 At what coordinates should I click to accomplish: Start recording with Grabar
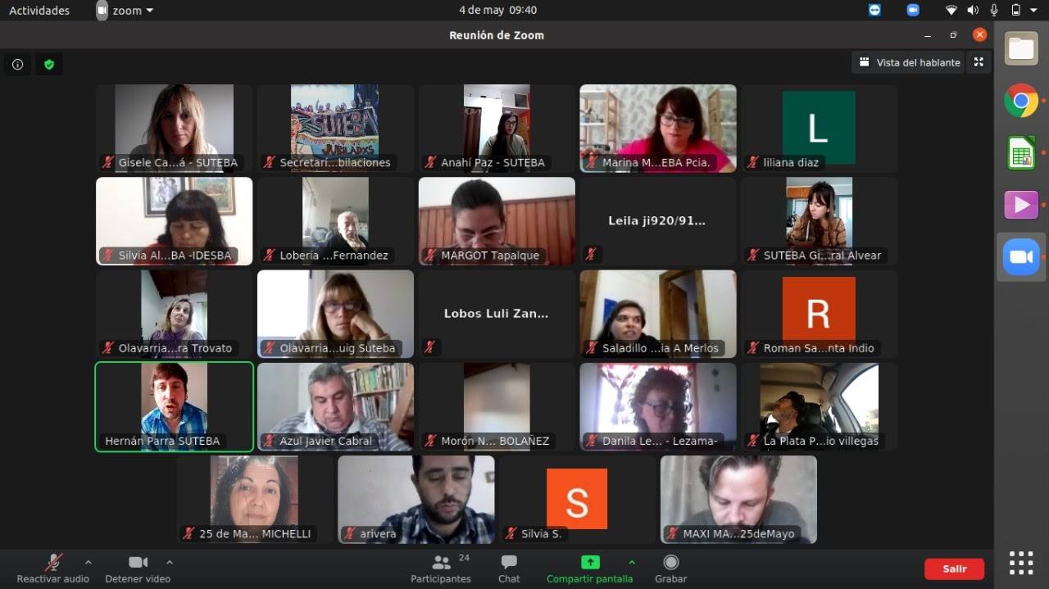670,569
